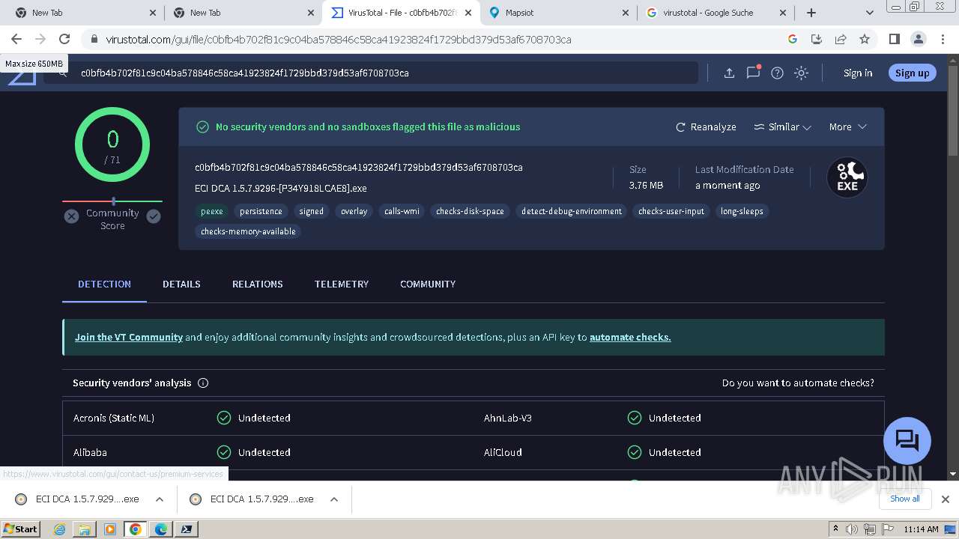Open the help question mark icon
This screenshot has height=539, width=959.
click(777, 73)
